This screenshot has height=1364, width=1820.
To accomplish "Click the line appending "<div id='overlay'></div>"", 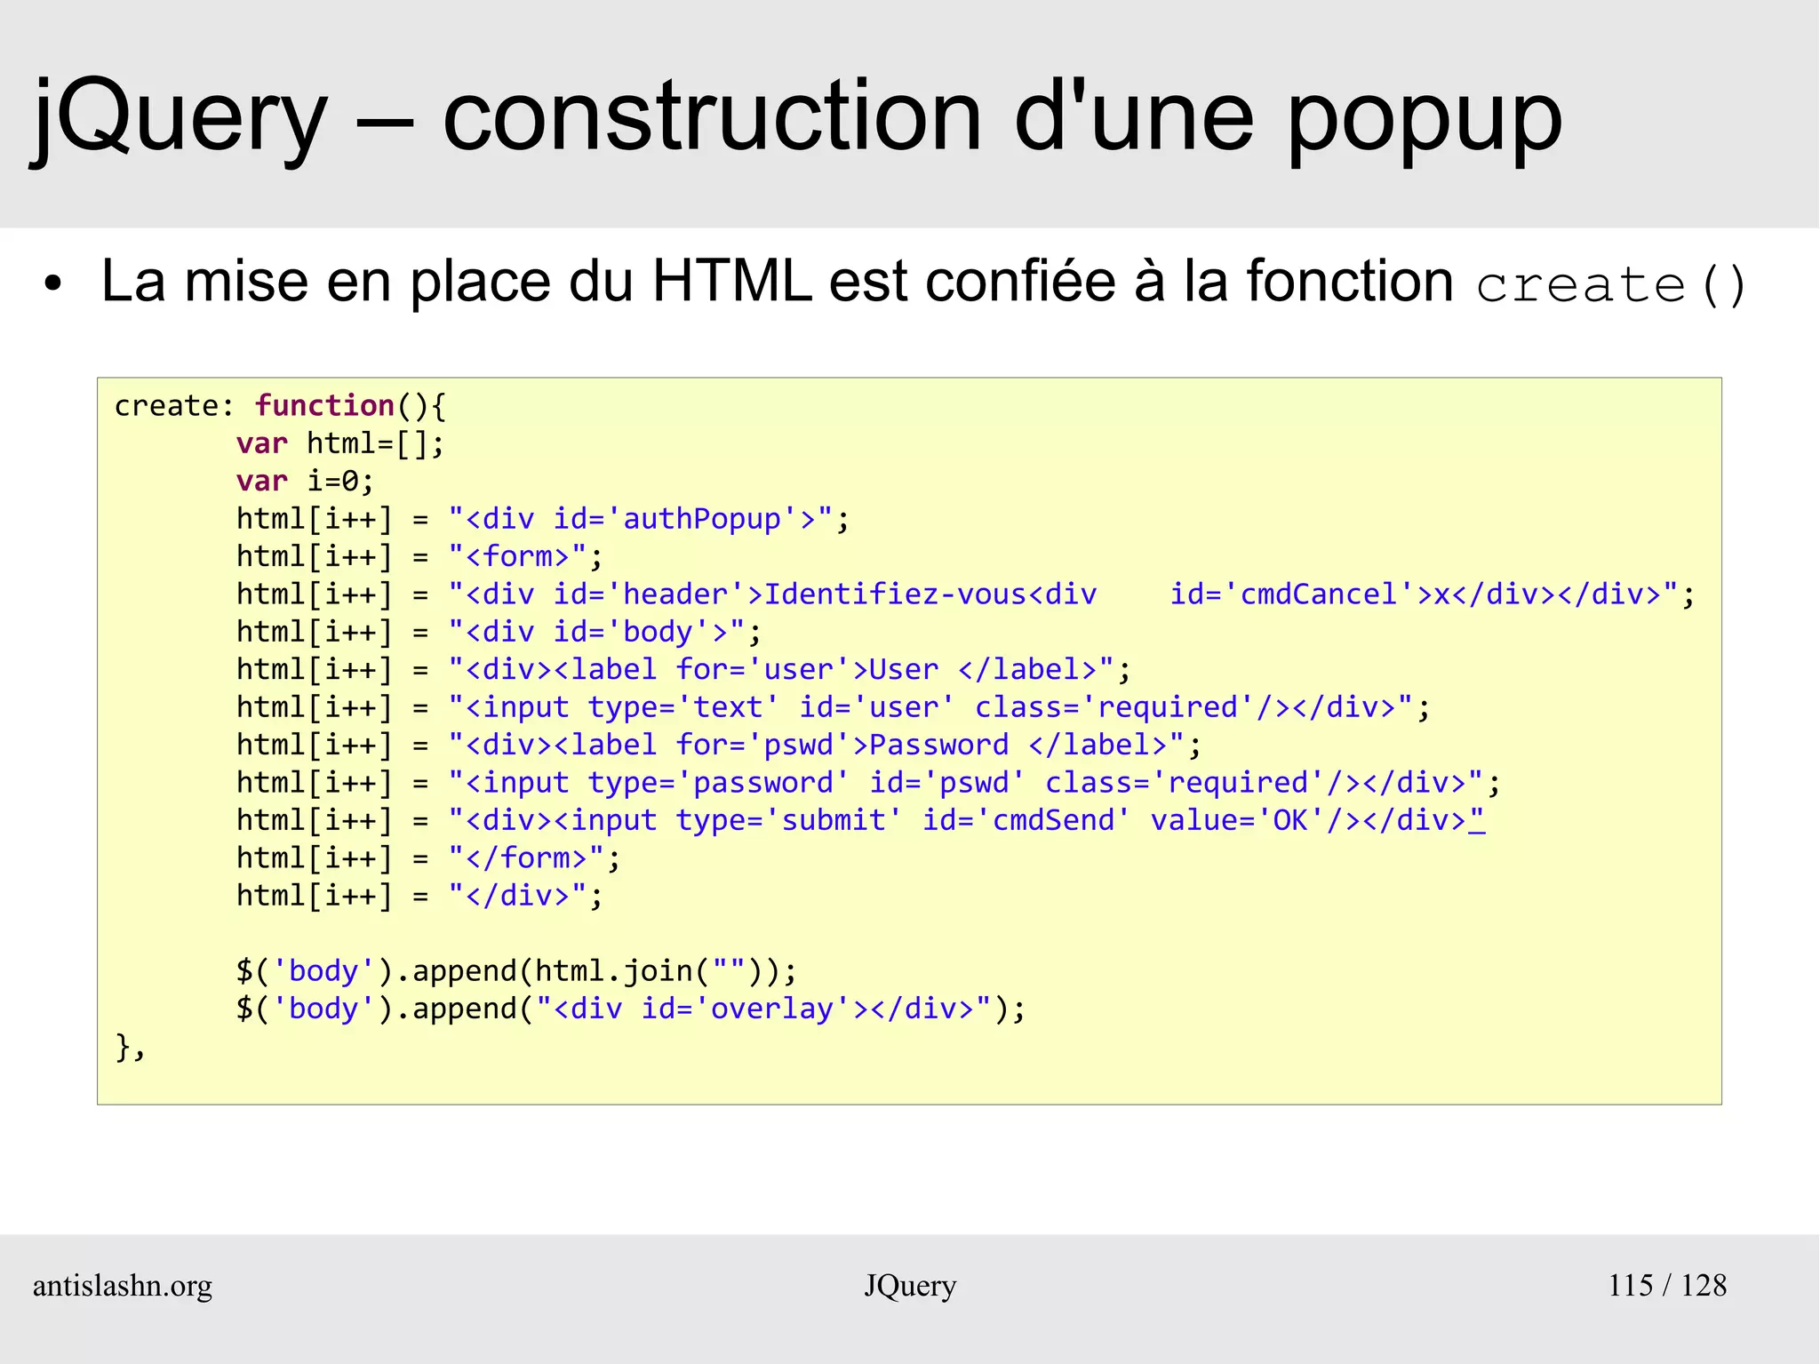I will (x=631, y=1009).
